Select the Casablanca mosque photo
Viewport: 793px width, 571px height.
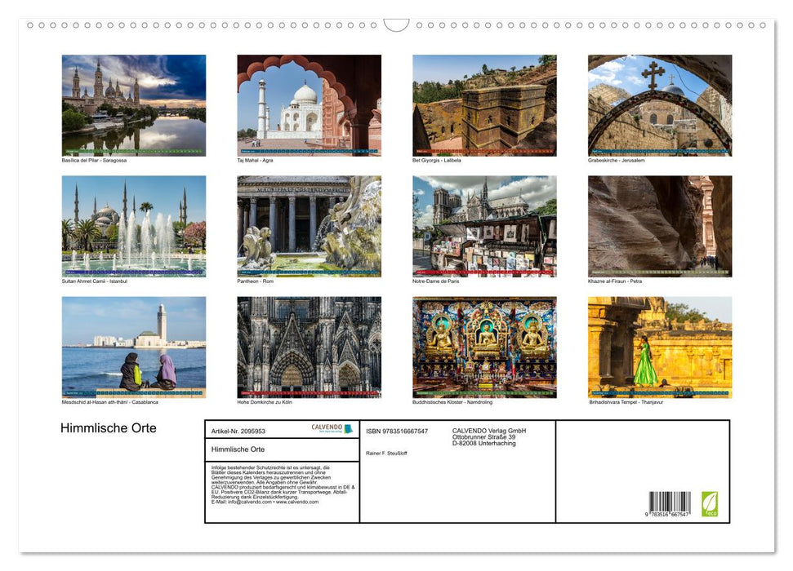[x=133, y=347]
